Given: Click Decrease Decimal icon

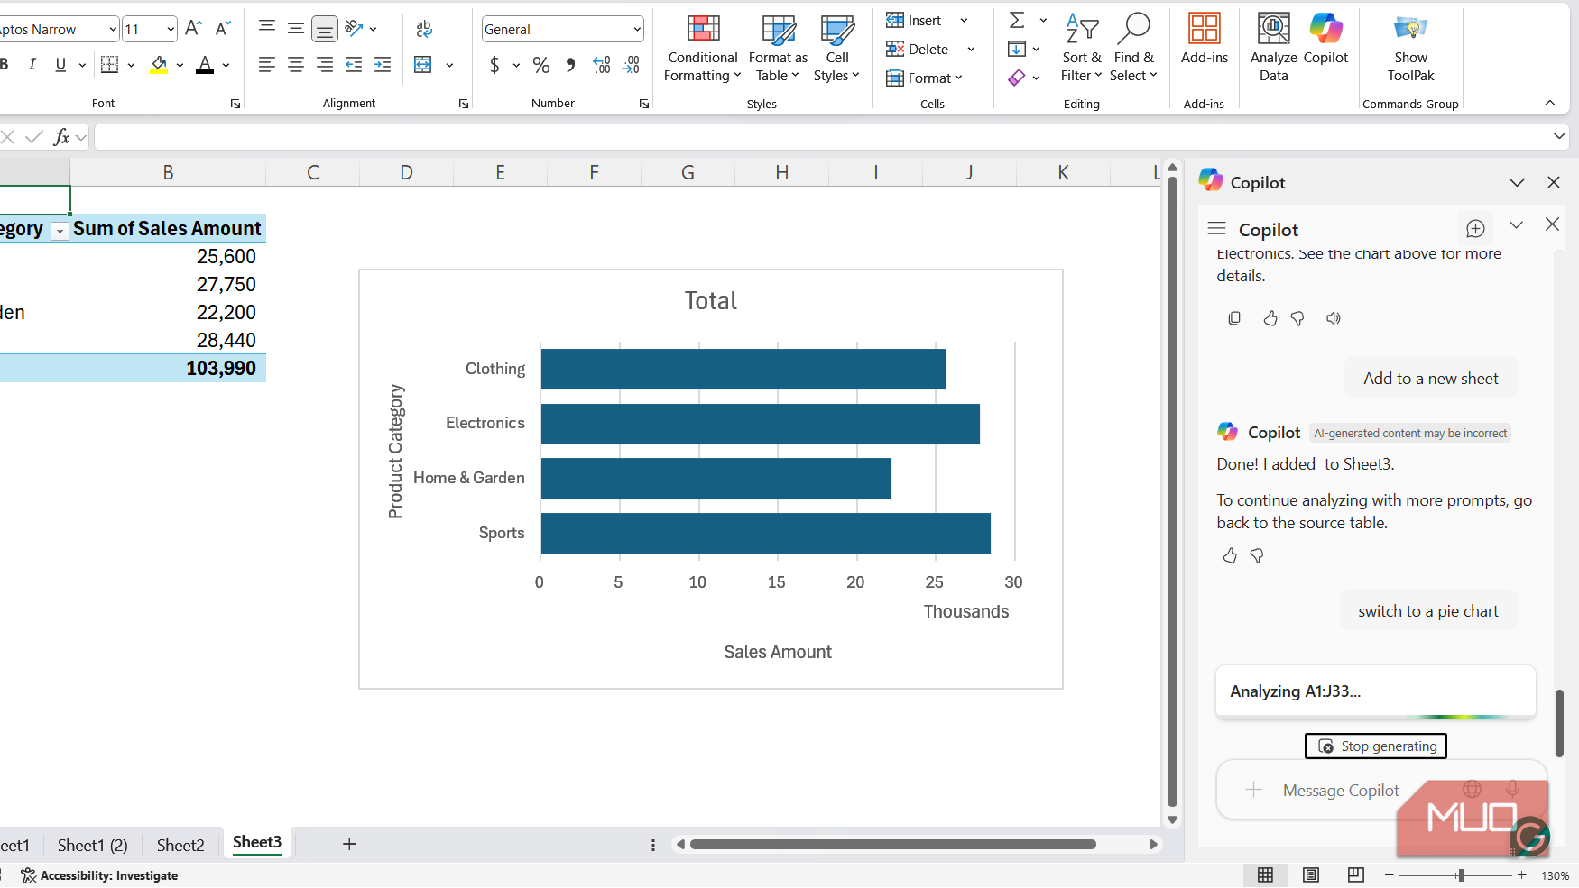Looking at the screenshot, I should [632, 65].
